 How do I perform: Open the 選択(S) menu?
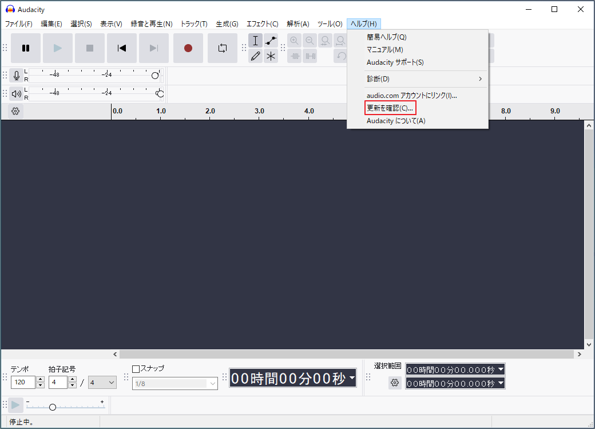(81, 24)
